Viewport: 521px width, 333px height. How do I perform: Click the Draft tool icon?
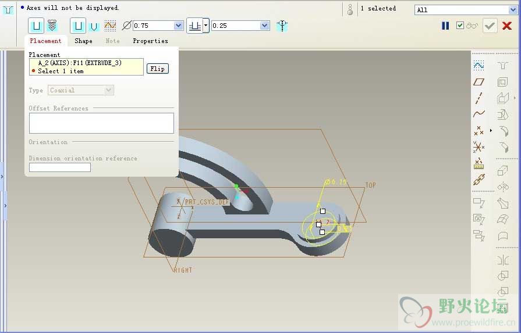[503, 114]
